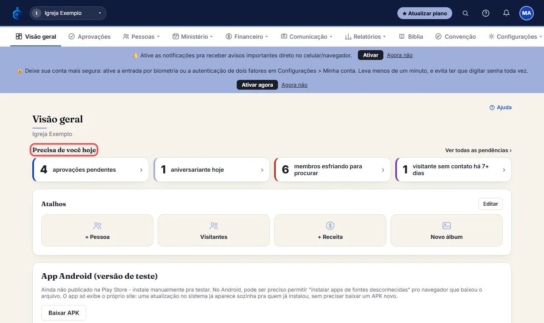The image size is (544, 323).
Task: Click the people icon on + Pessoa shortcut
Action: 97,226
